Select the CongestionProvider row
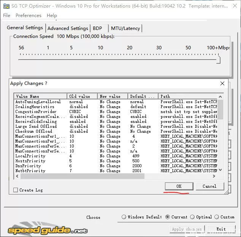 [x=116, y=111]
